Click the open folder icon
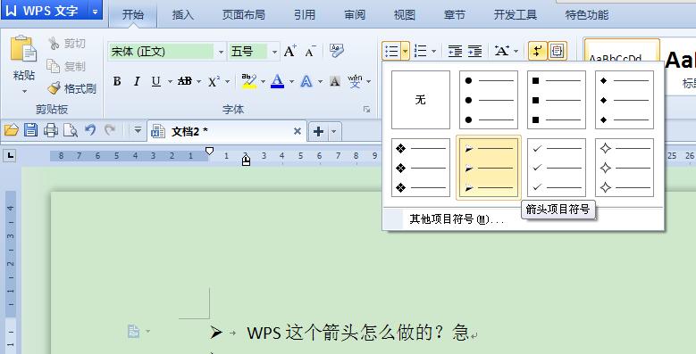The image size is (696, 354). (x=12, y=130)
